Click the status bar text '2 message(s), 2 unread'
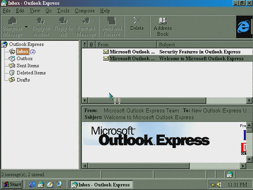This screenshot has width=253, height=190. 23,175
